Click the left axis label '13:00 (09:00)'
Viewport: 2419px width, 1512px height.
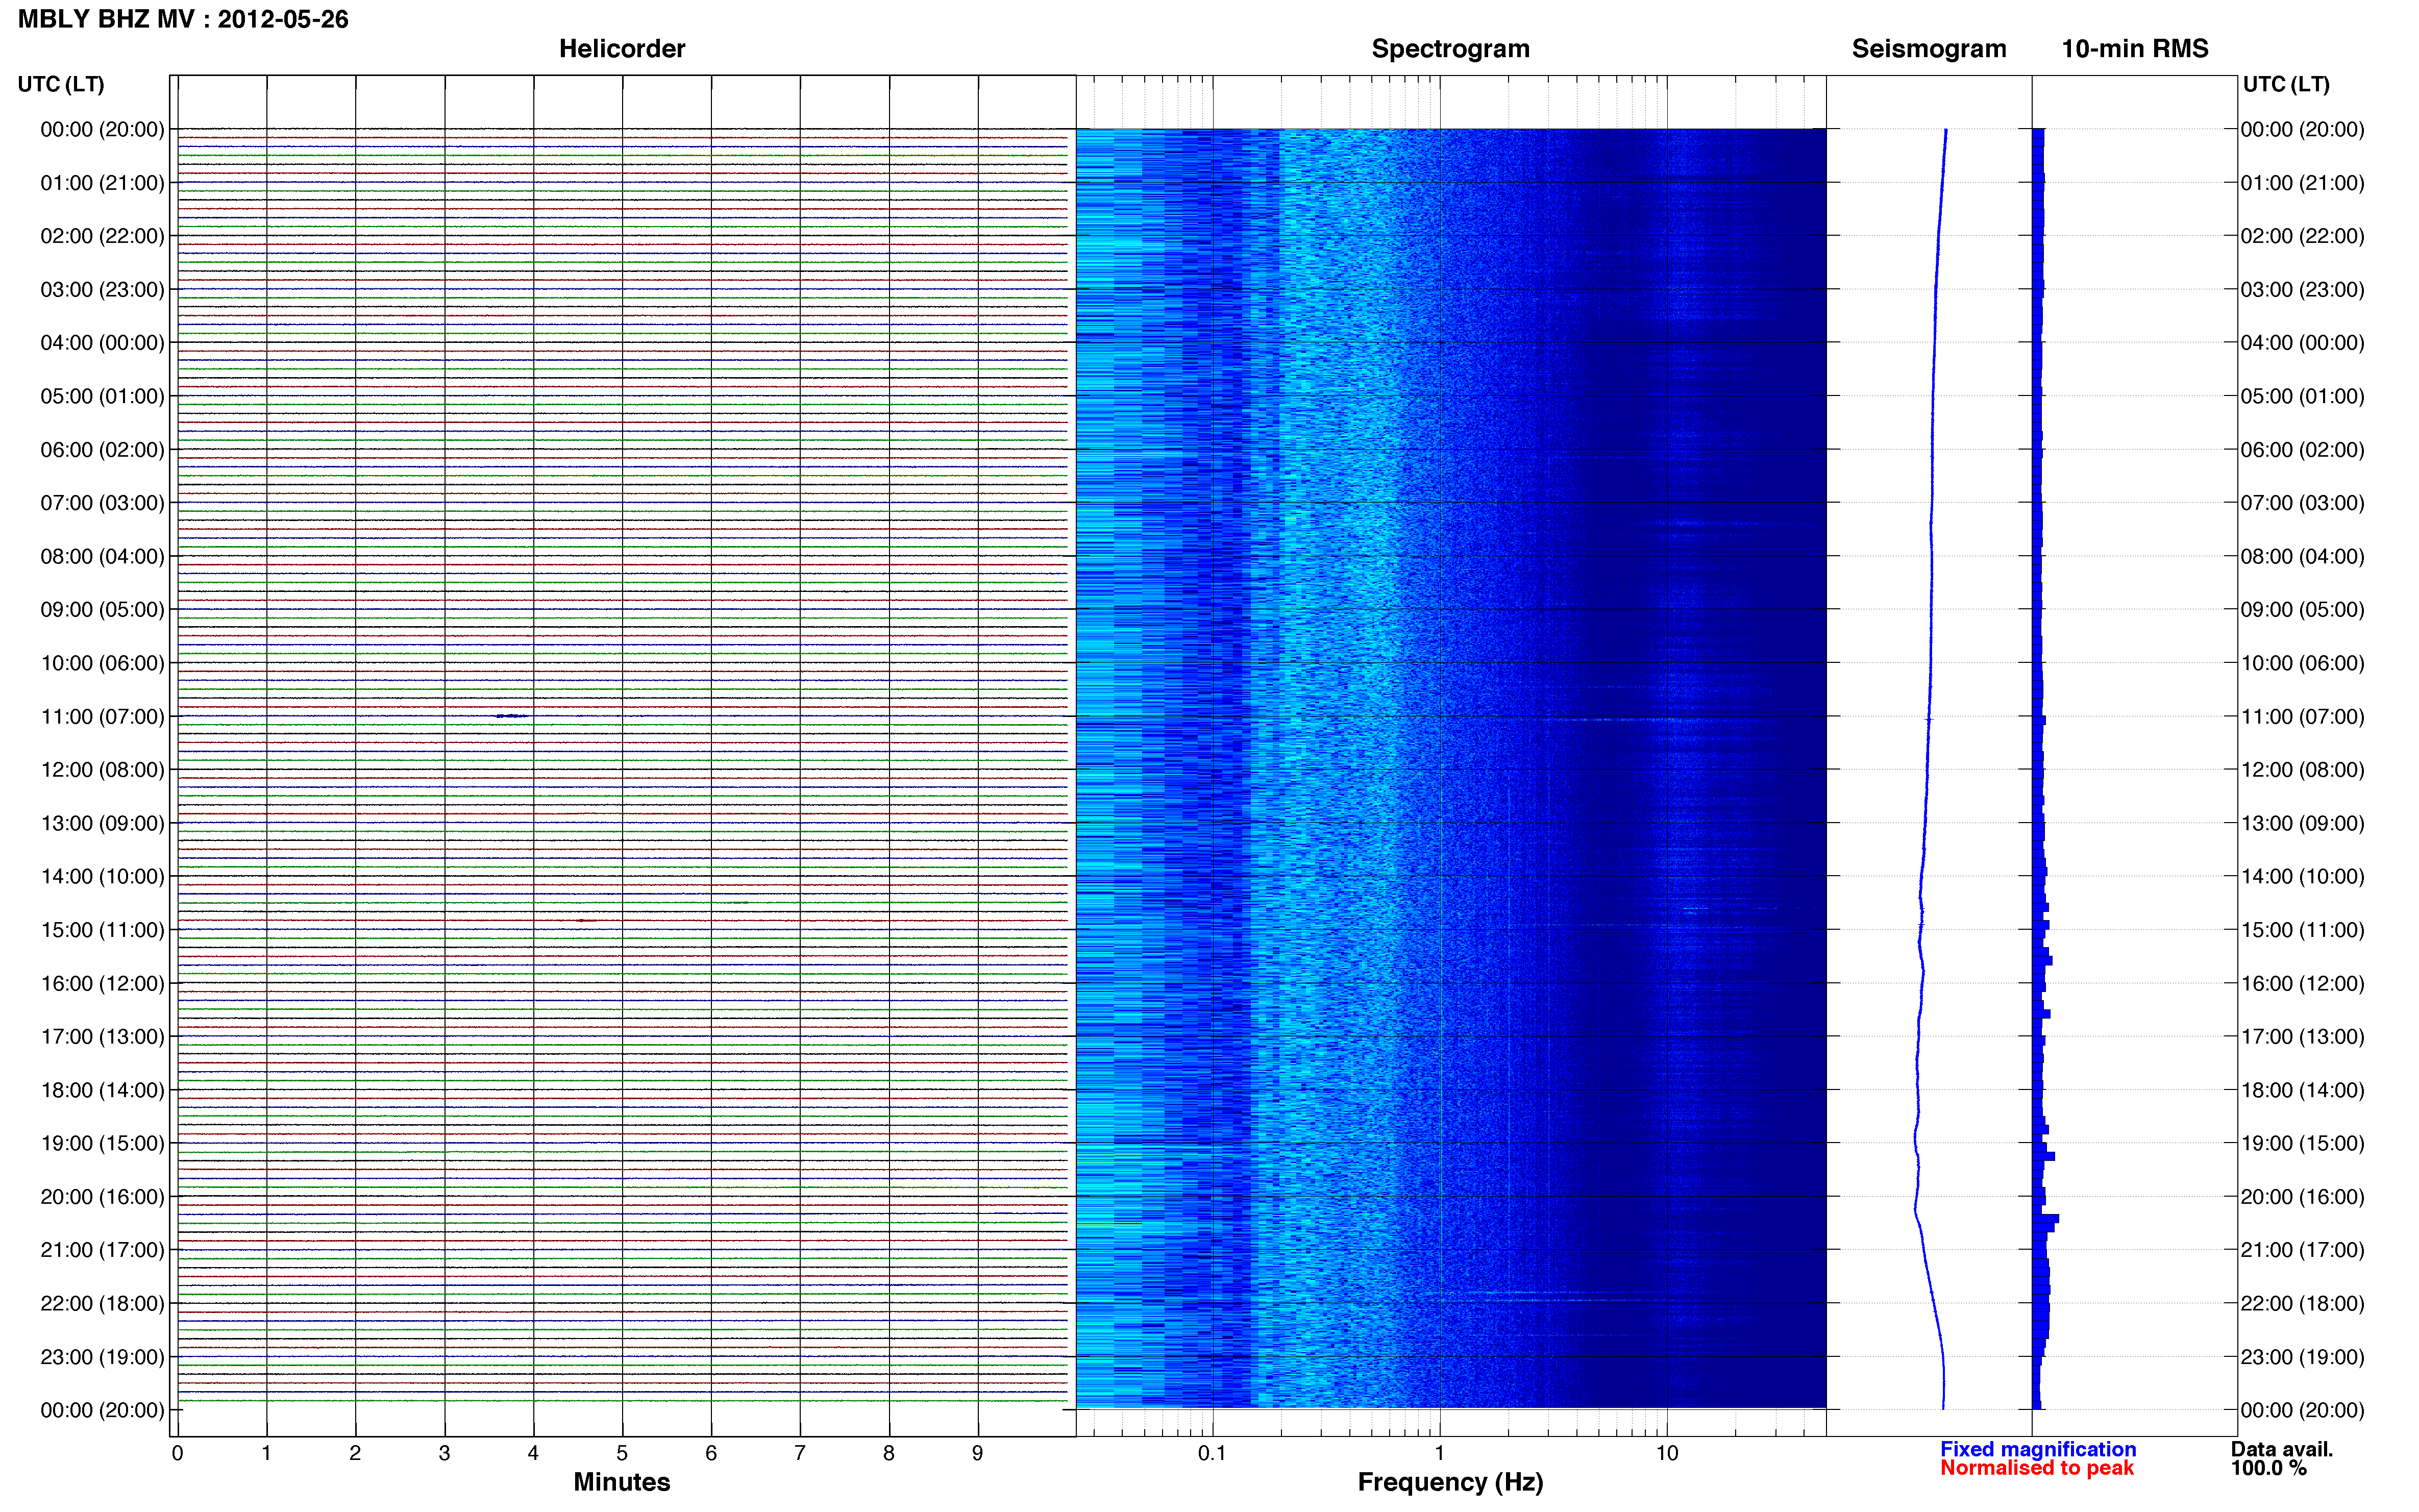point(102,824)
